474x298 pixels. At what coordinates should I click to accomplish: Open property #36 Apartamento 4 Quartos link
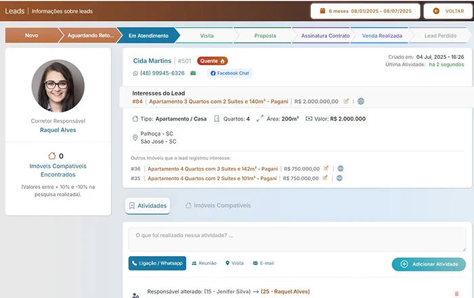[213, 169]
